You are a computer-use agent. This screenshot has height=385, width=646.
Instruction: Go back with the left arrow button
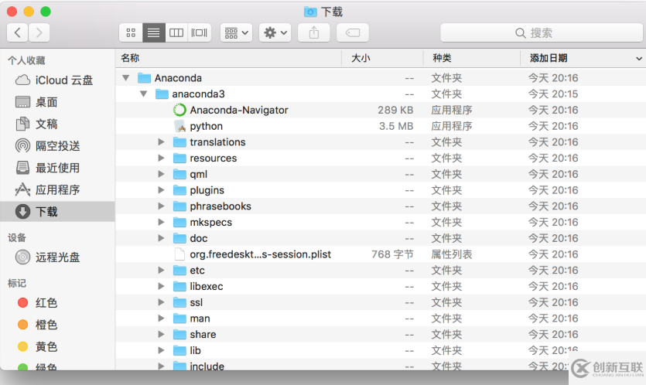point(18,32)
